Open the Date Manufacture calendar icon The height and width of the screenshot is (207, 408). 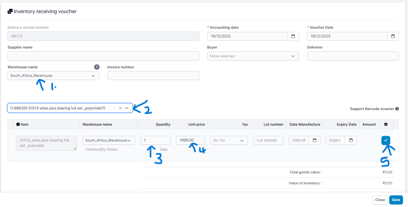314,140
